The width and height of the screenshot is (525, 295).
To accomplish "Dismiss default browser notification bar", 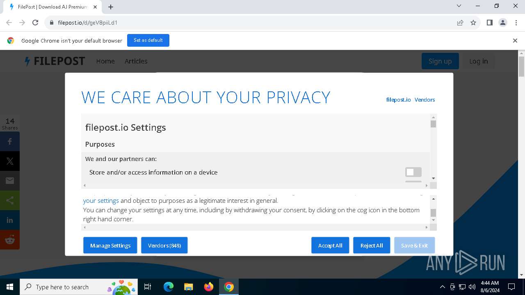I will pos(515,41).
